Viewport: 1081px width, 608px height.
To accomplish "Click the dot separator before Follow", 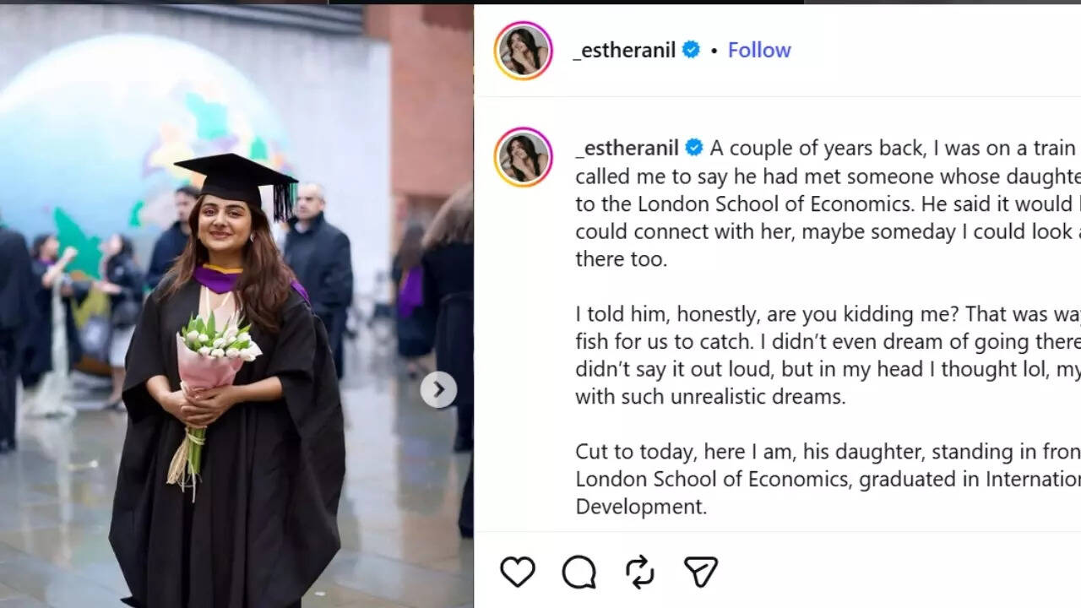I will point(717,51).
